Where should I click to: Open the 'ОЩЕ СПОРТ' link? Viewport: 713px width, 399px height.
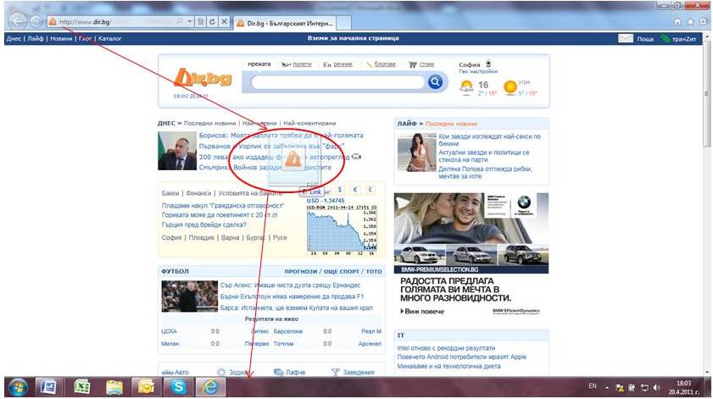[341, 271]
